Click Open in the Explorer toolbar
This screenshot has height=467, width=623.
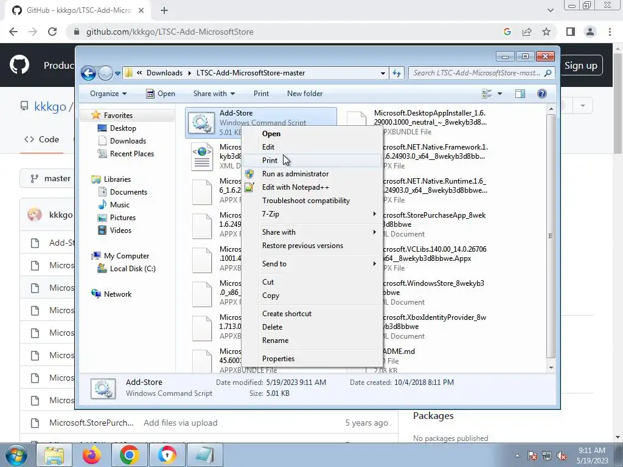pos(161,94)
